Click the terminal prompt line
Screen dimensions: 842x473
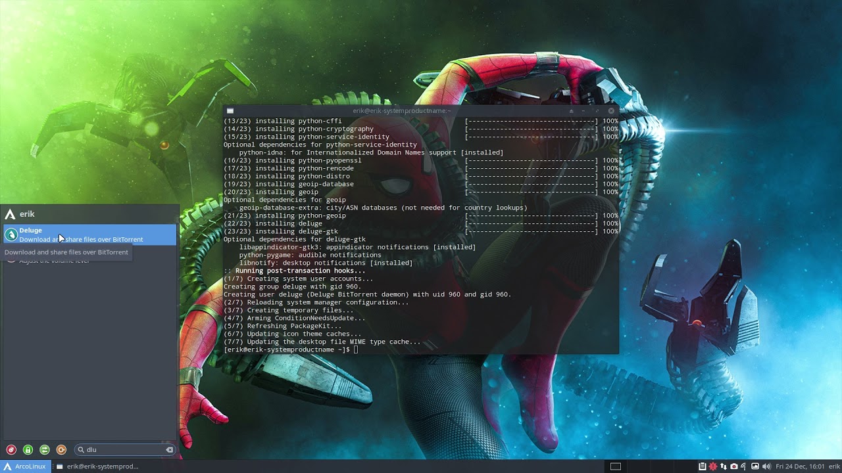tap(291, 349)
